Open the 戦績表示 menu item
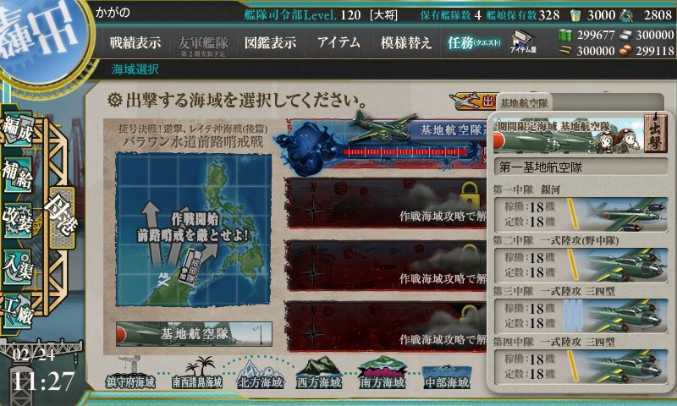The height and width of the screenshot is (406, 677). coord(135,42)
